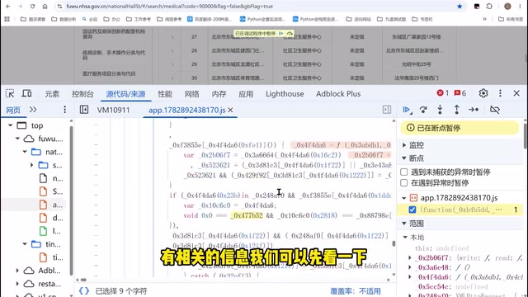Switch to the 性能 Performance tab
Viewport: 528px width, 297px height.
tap(165, 94)
